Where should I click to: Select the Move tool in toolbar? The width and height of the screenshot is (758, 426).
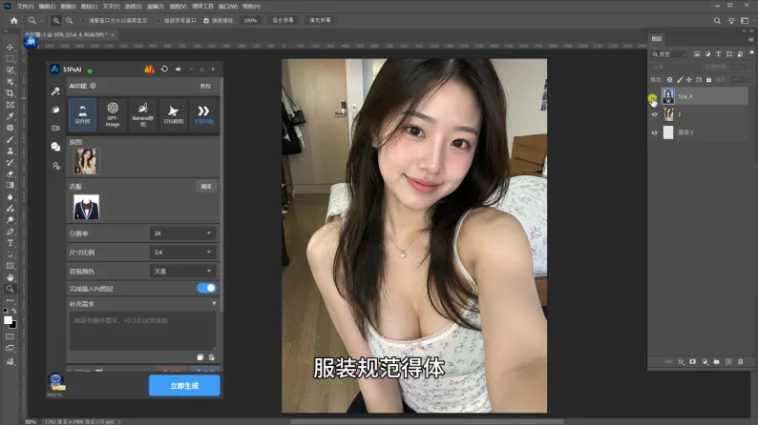tap(11, 48)
